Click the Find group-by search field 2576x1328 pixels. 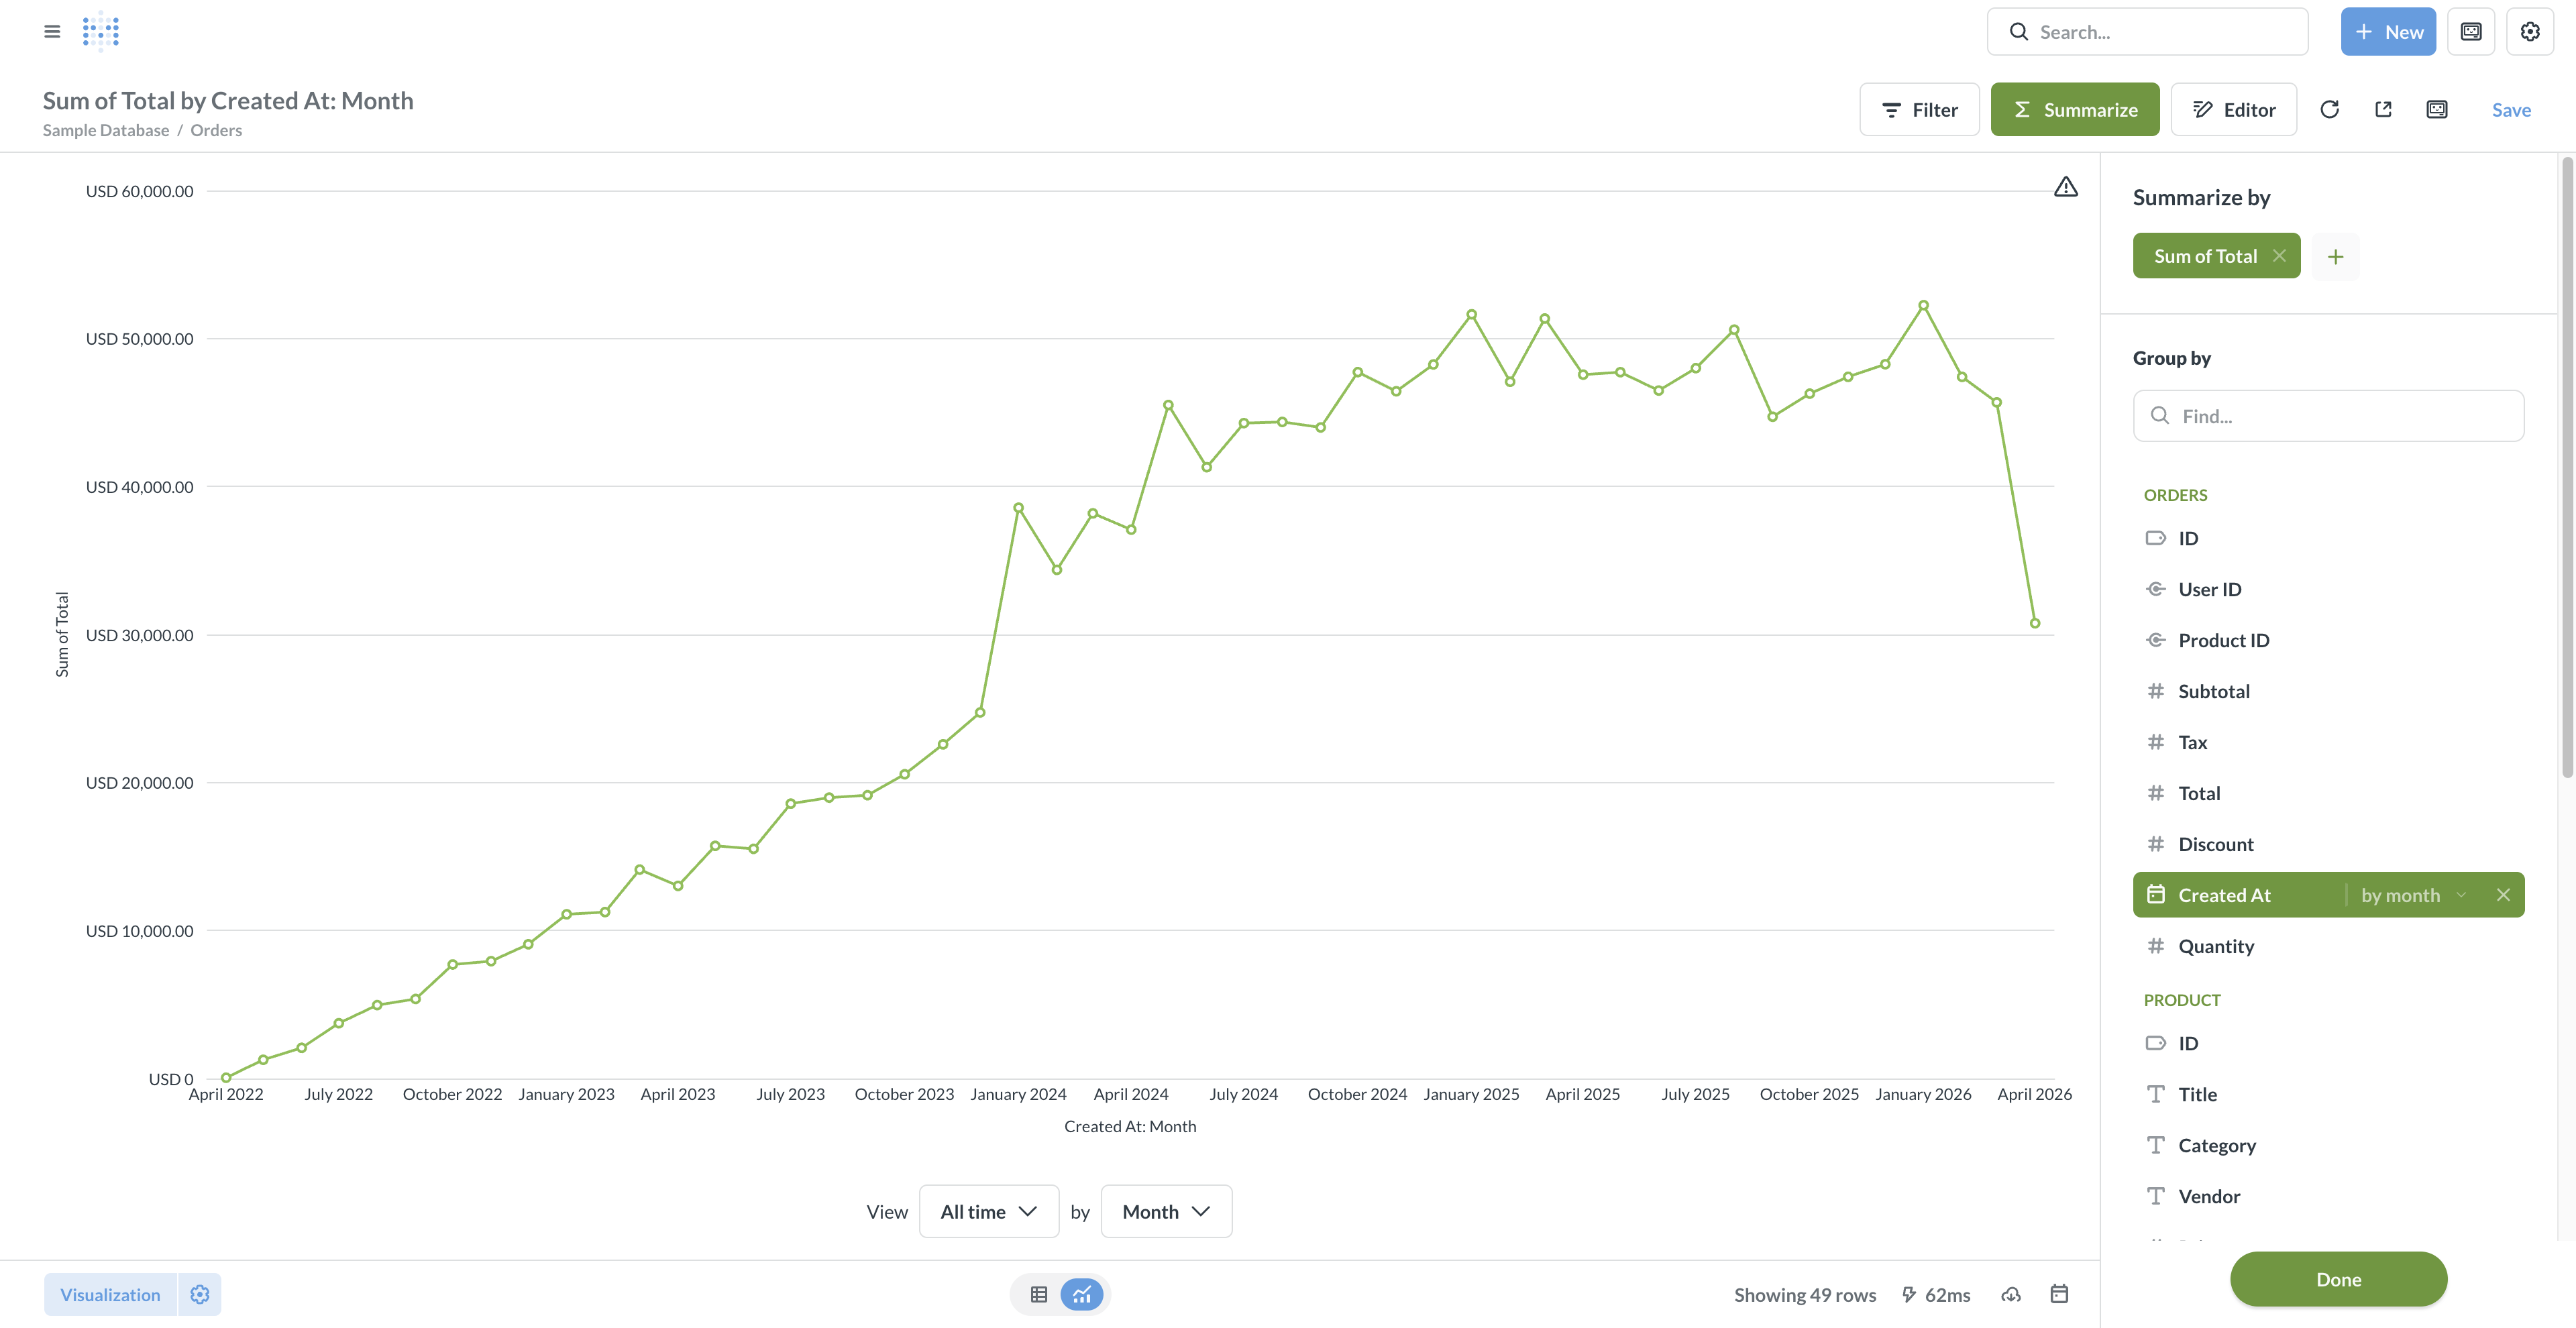2328,416
